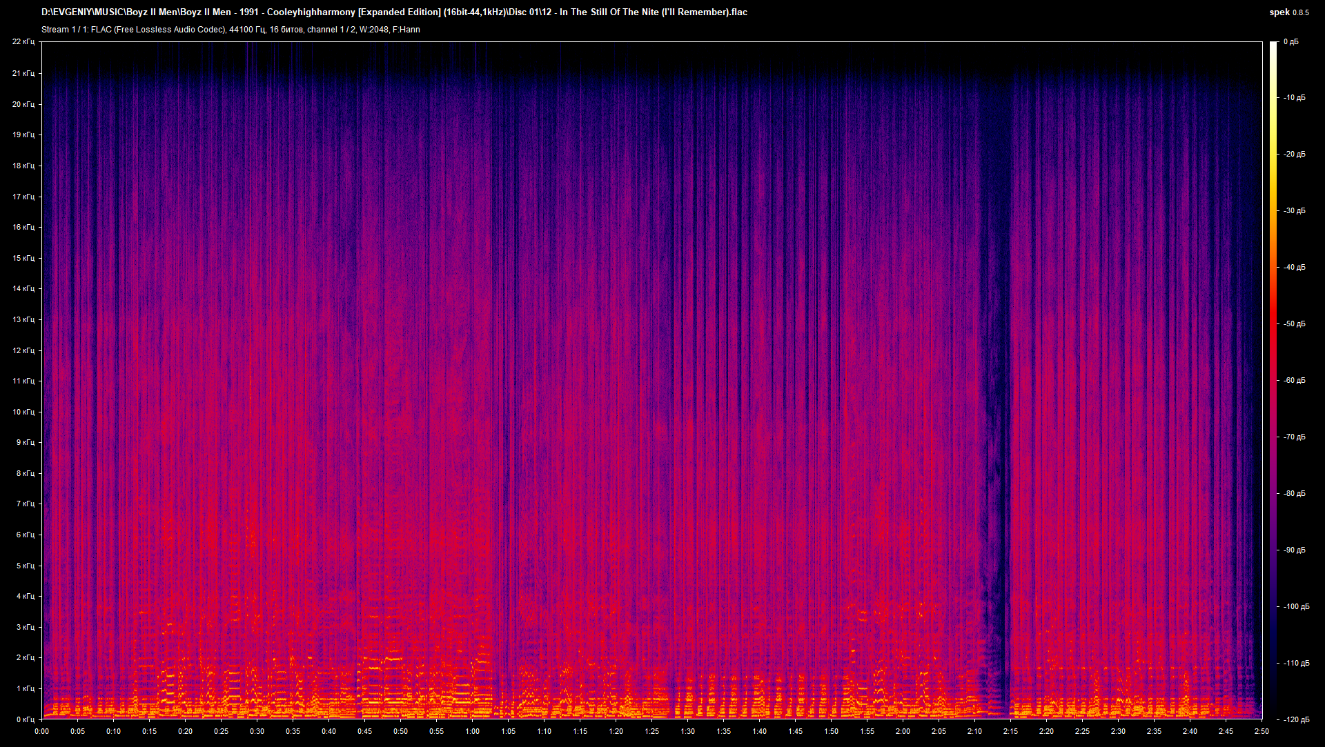Click the F:Hann window function label

(x=408, y=29)
